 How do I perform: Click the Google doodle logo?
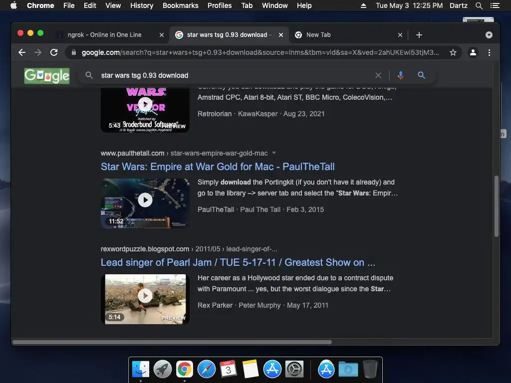coord(47,76)
